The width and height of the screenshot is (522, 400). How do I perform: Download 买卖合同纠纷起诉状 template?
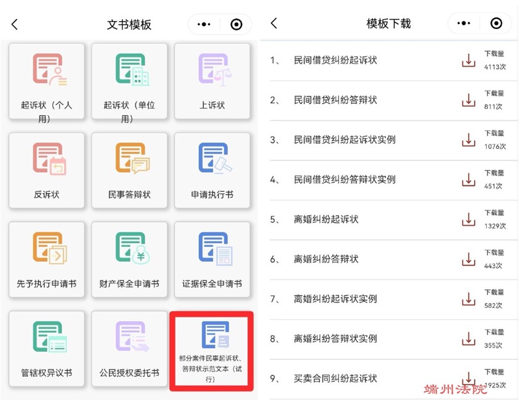click(468, 378)
